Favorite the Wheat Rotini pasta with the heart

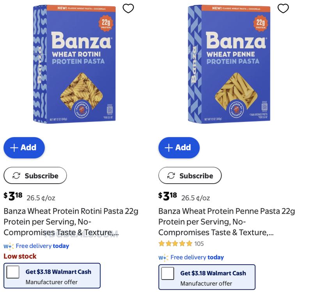[x=128, y=8]
